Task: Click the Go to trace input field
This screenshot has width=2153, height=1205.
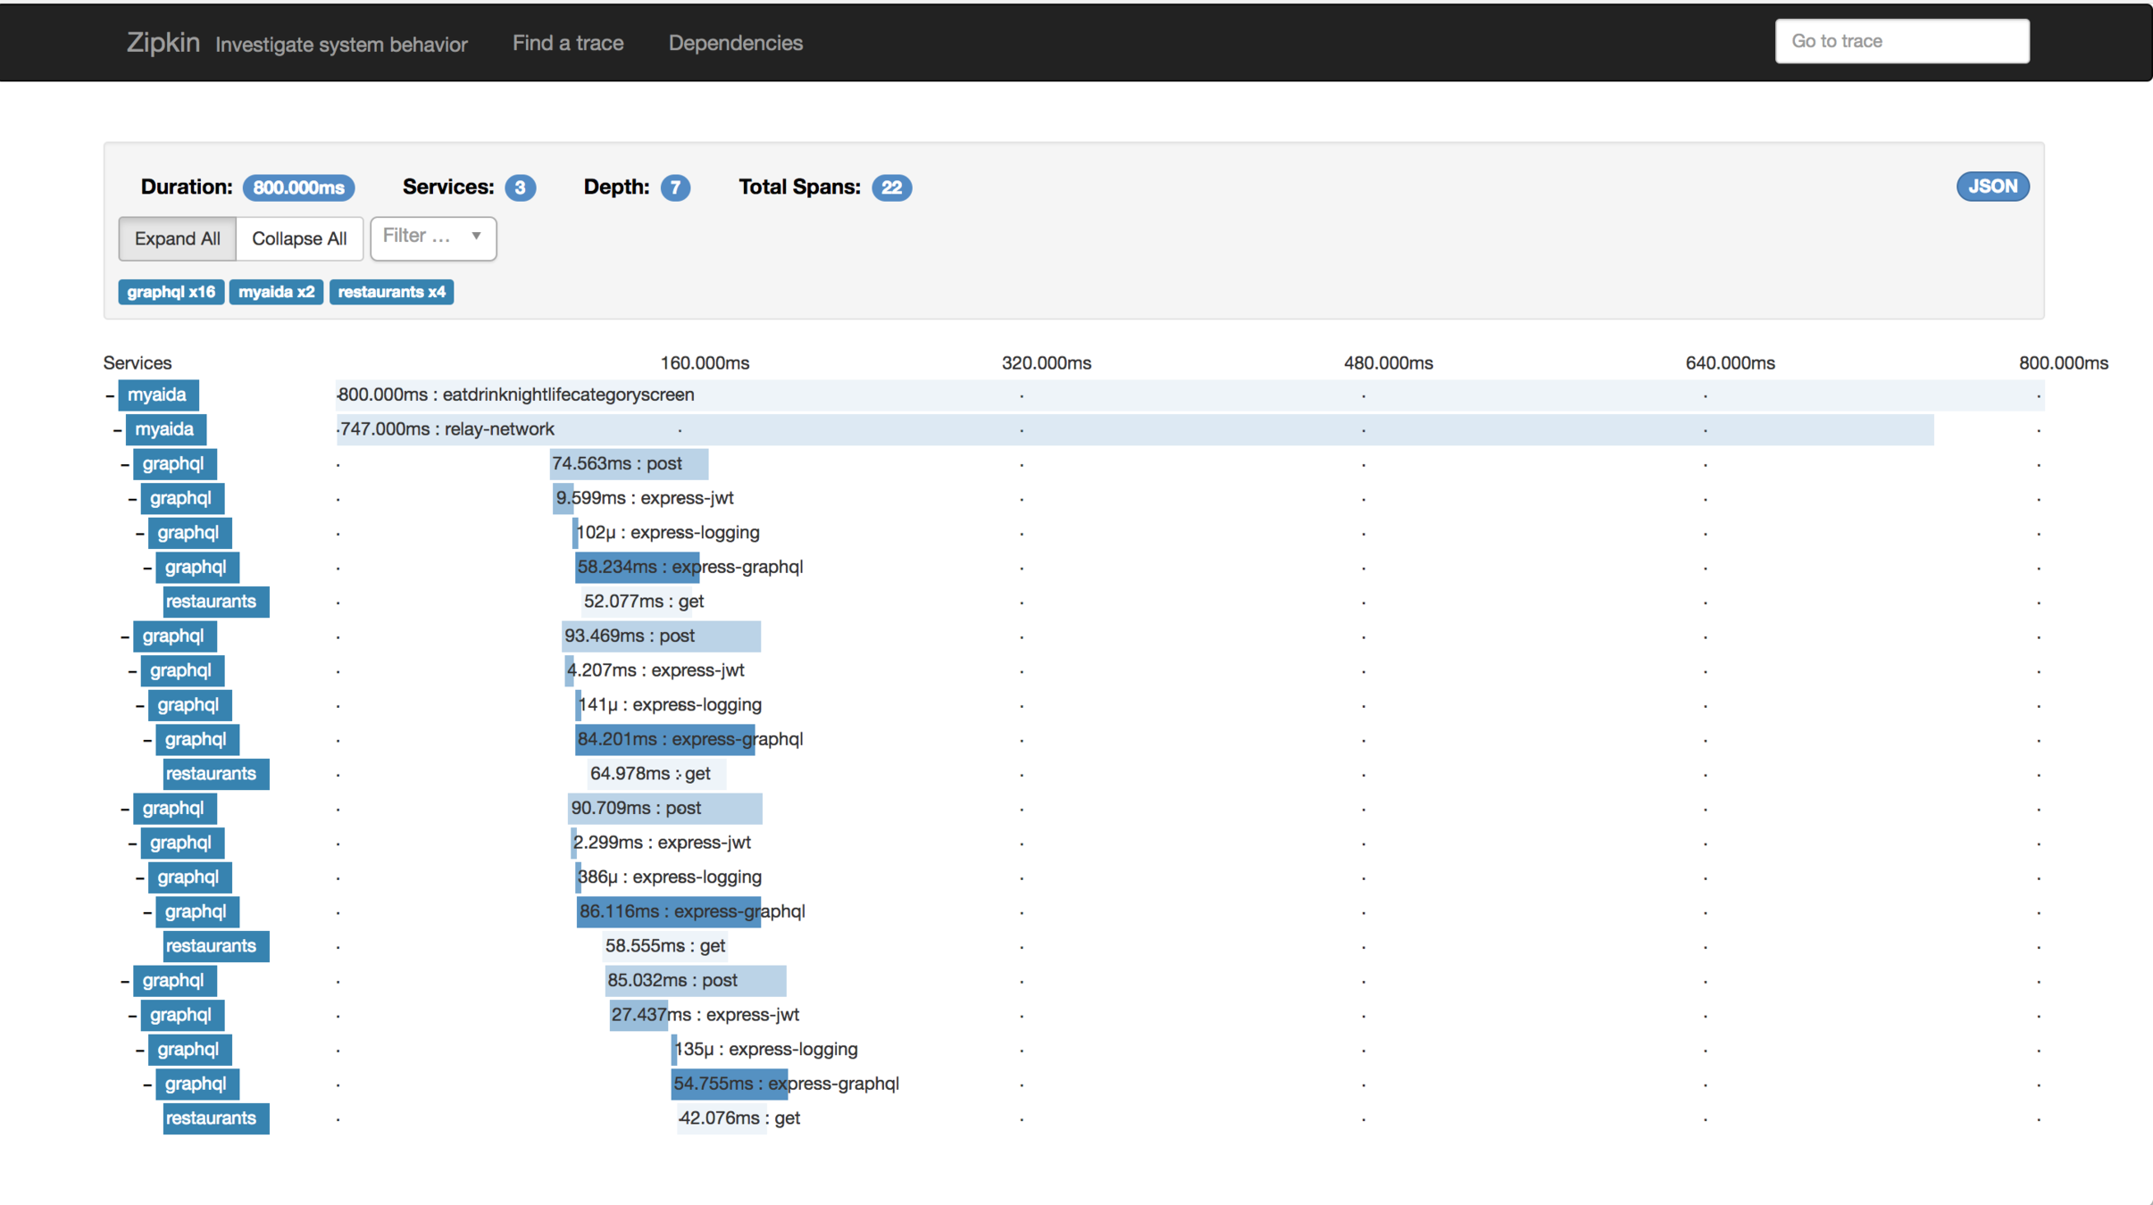Action: pyautogui.click(x=1901, y=41)
